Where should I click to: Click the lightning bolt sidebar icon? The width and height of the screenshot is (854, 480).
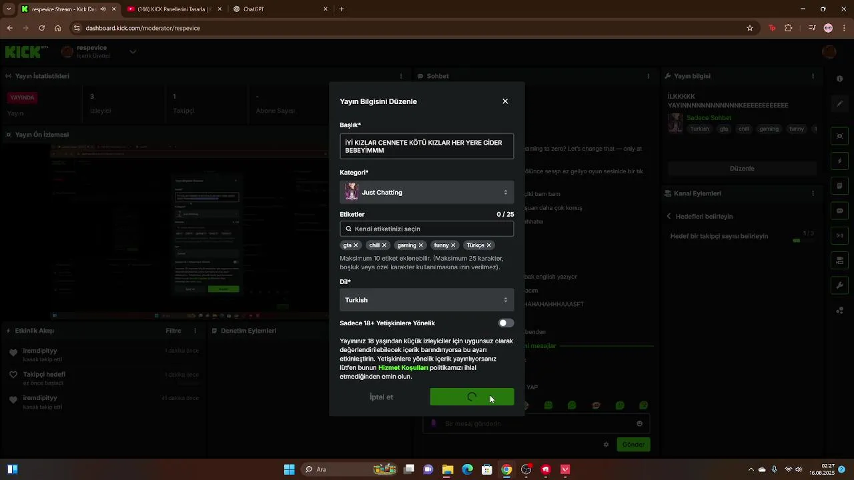click(x=839, y=161)
